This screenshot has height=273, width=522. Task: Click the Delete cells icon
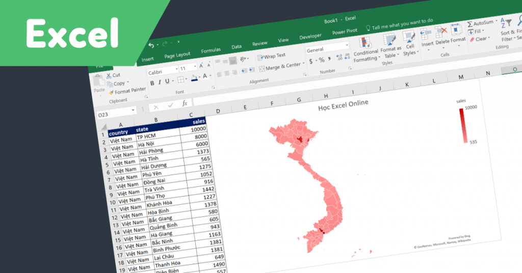[x=441, y=32]
